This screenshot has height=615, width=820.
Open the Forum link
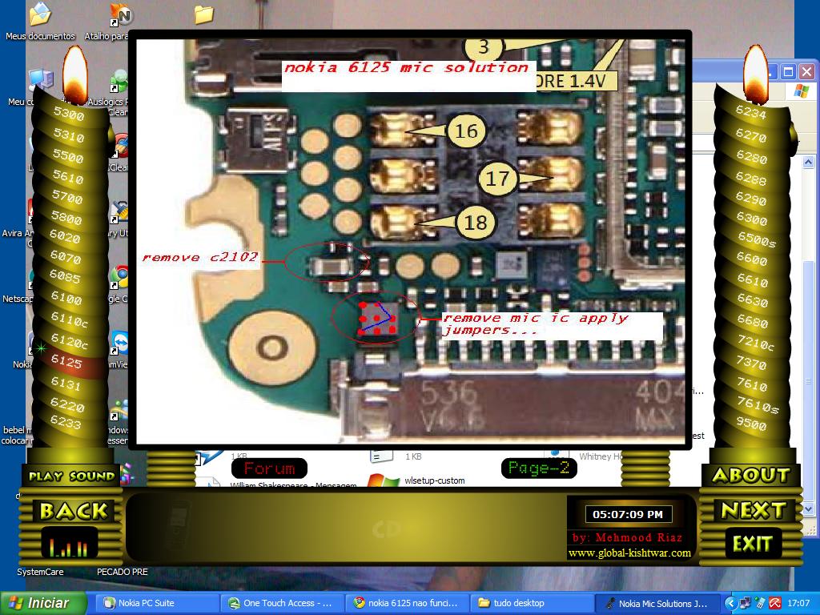point(269,468)
